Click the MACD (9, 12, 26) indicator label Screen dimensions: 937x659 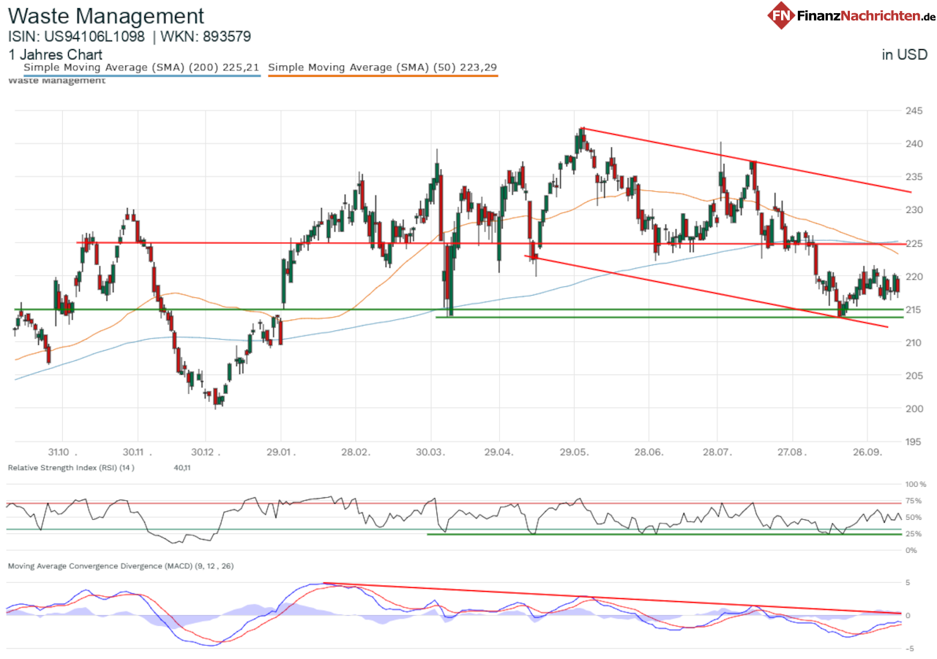120,566
